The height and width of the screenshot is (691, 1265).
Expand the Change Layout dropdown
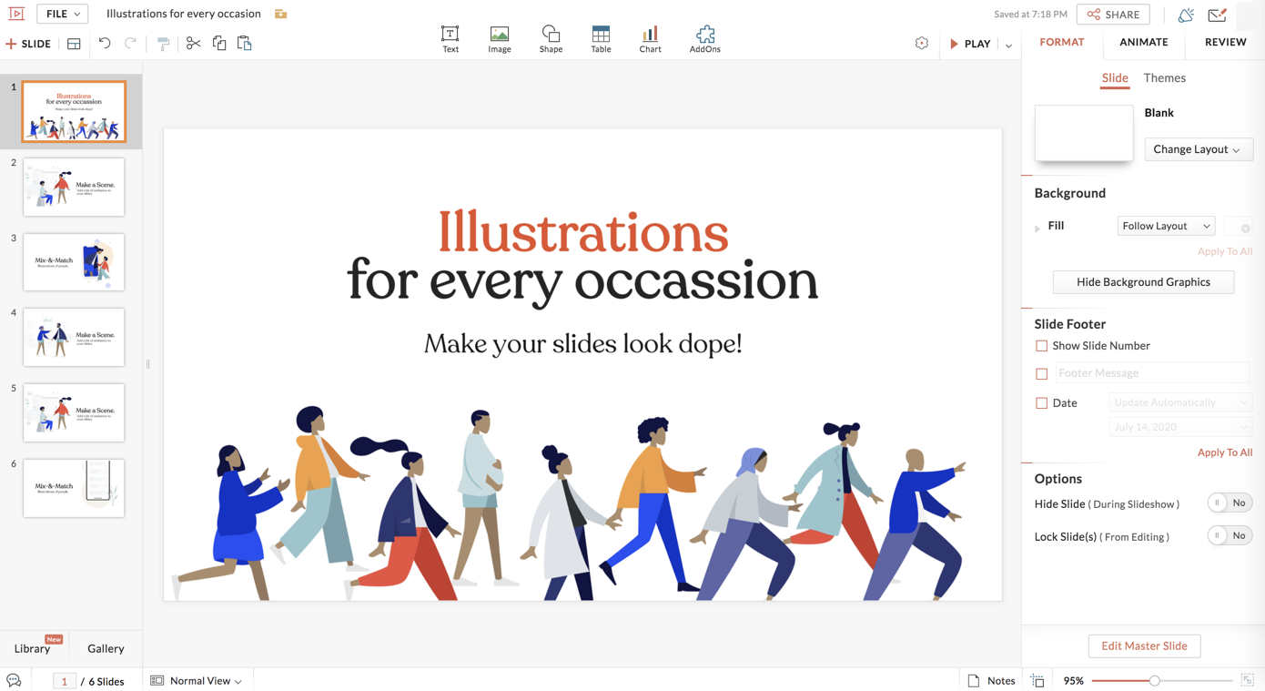pos(1198,149)
